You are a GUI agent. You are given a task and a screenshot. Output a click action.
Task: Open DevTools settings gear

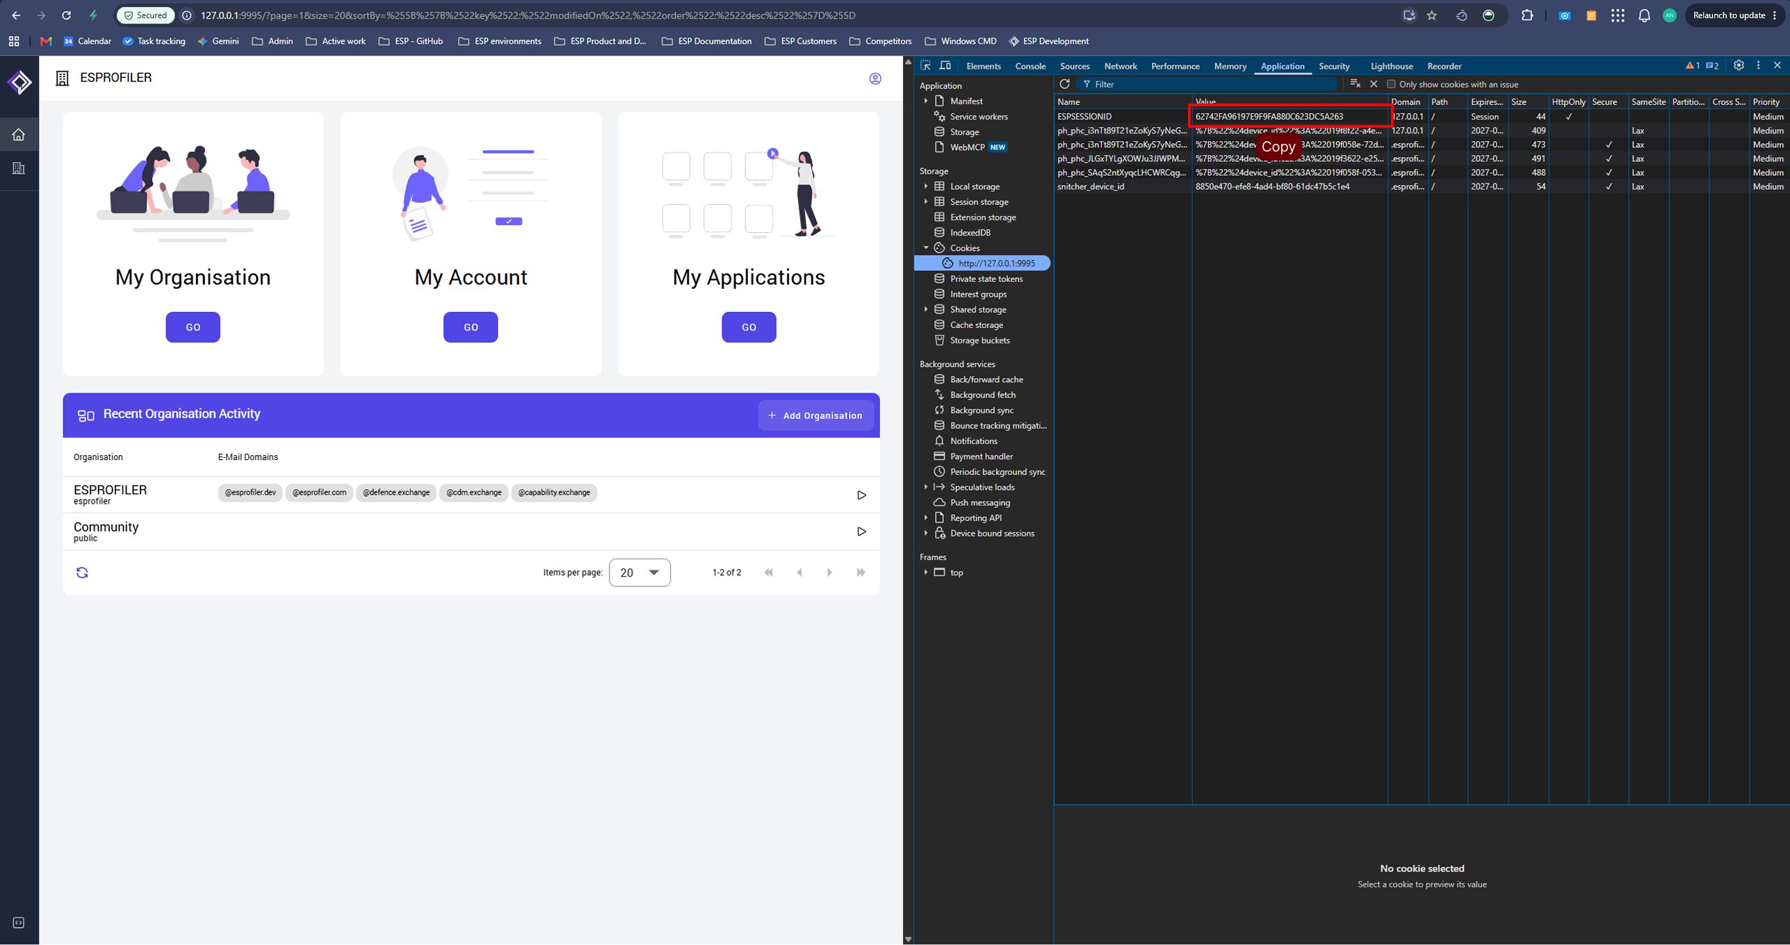tap(1739, 65)
